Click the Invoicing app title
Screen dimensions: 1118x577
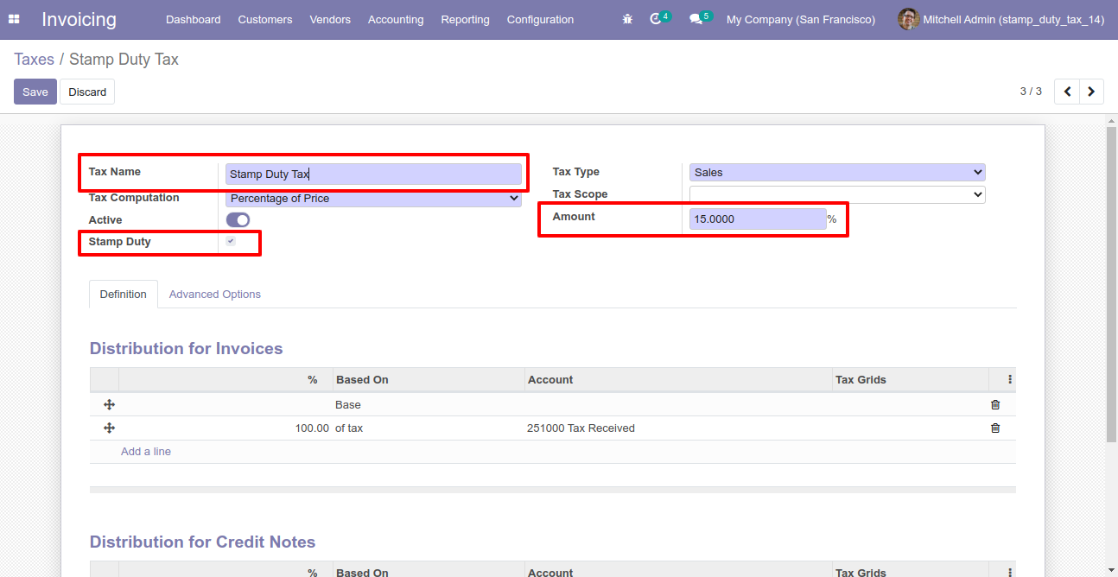(79, 19)
